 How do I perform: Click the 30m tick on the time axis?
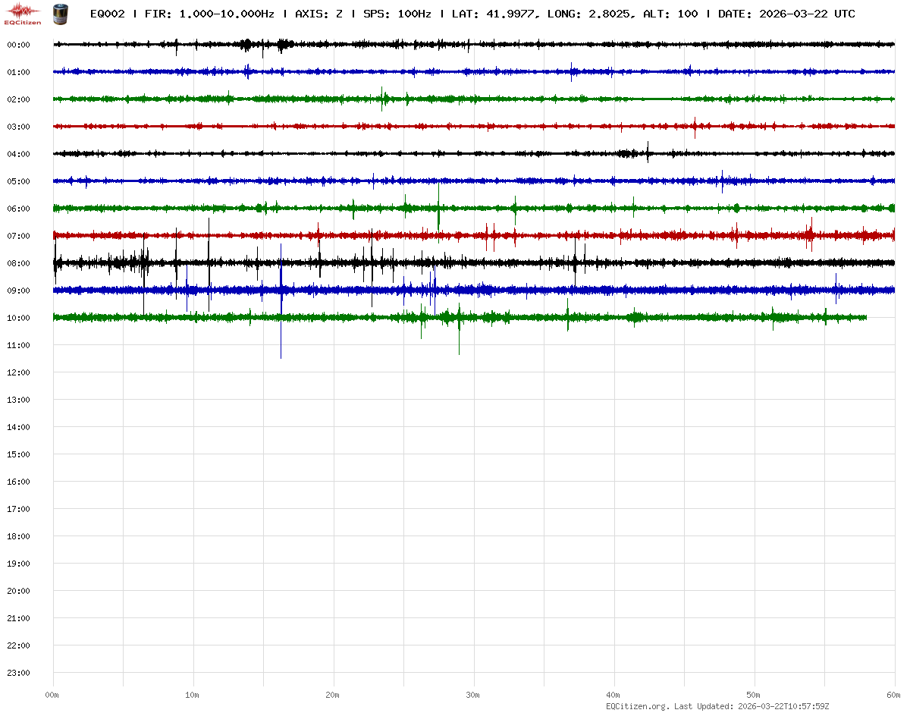coord(473,695)
